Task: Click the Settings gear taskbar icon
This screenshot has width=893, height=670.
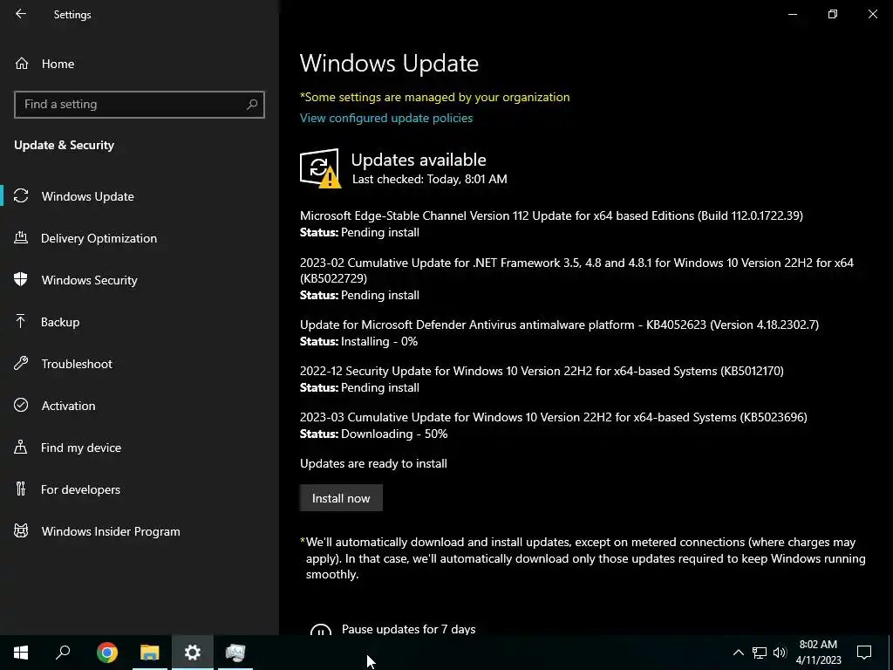Action: click(x=193, y=653)
